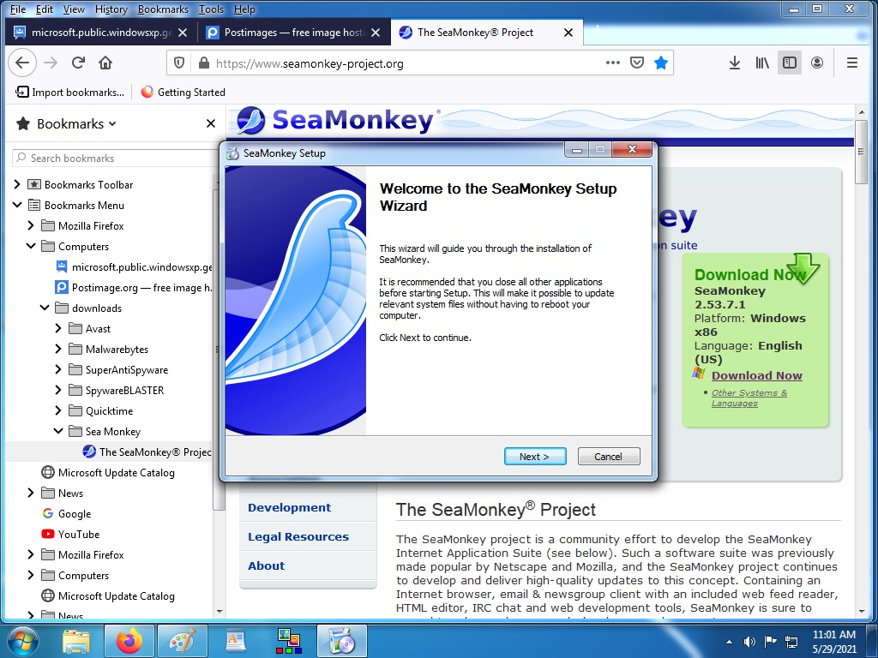Cancel the SeaMonkey Setup wizard

pos(608,457)
